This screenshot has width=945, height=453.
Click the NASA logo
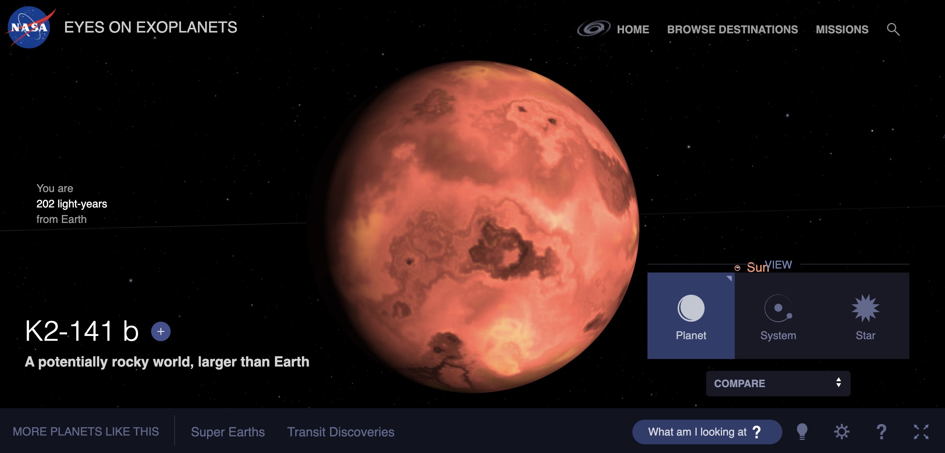coord(29,27)
